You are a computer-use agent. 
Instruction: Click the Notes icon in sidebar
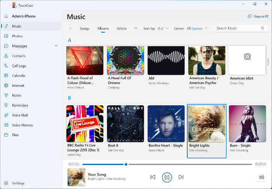[6, 95]
